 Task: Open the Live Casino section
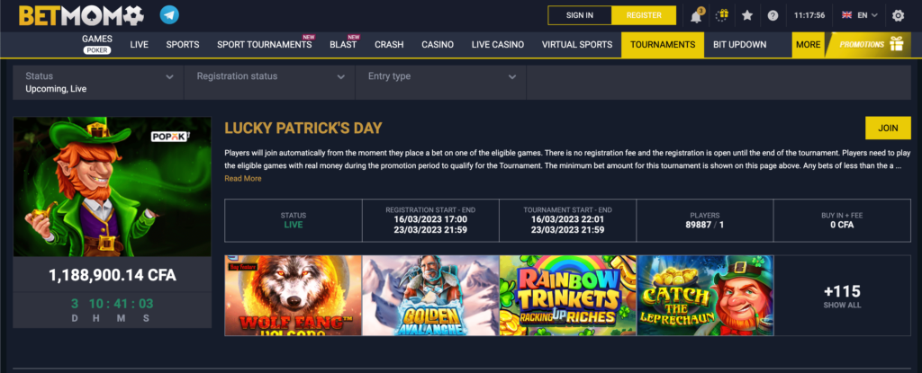pyautogui.click(x=497, y=45)
